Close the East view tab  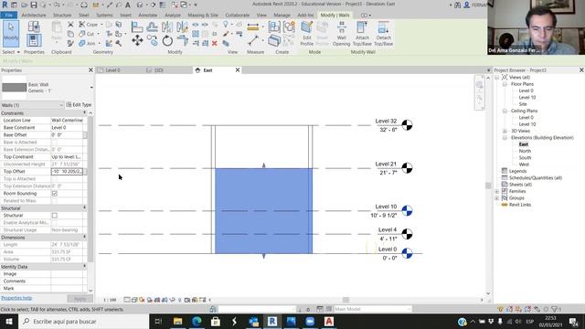238,70
